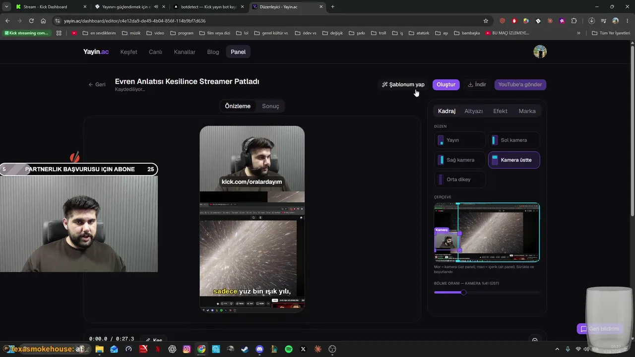Click the Şablonum yap button

403,85
